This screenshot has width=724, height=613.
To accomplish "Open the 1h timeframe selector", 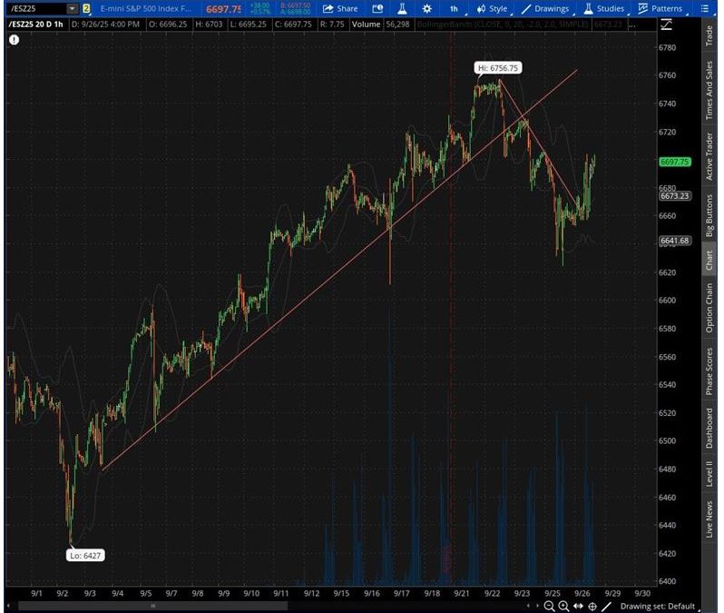I will click(455, 8).
